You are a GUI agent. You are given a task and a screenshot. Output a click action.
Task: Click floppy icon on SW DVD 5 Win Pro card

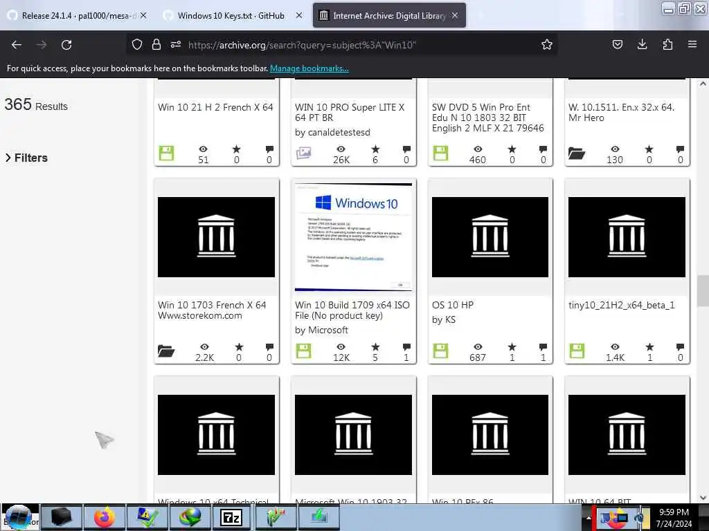tap(440, 153)
